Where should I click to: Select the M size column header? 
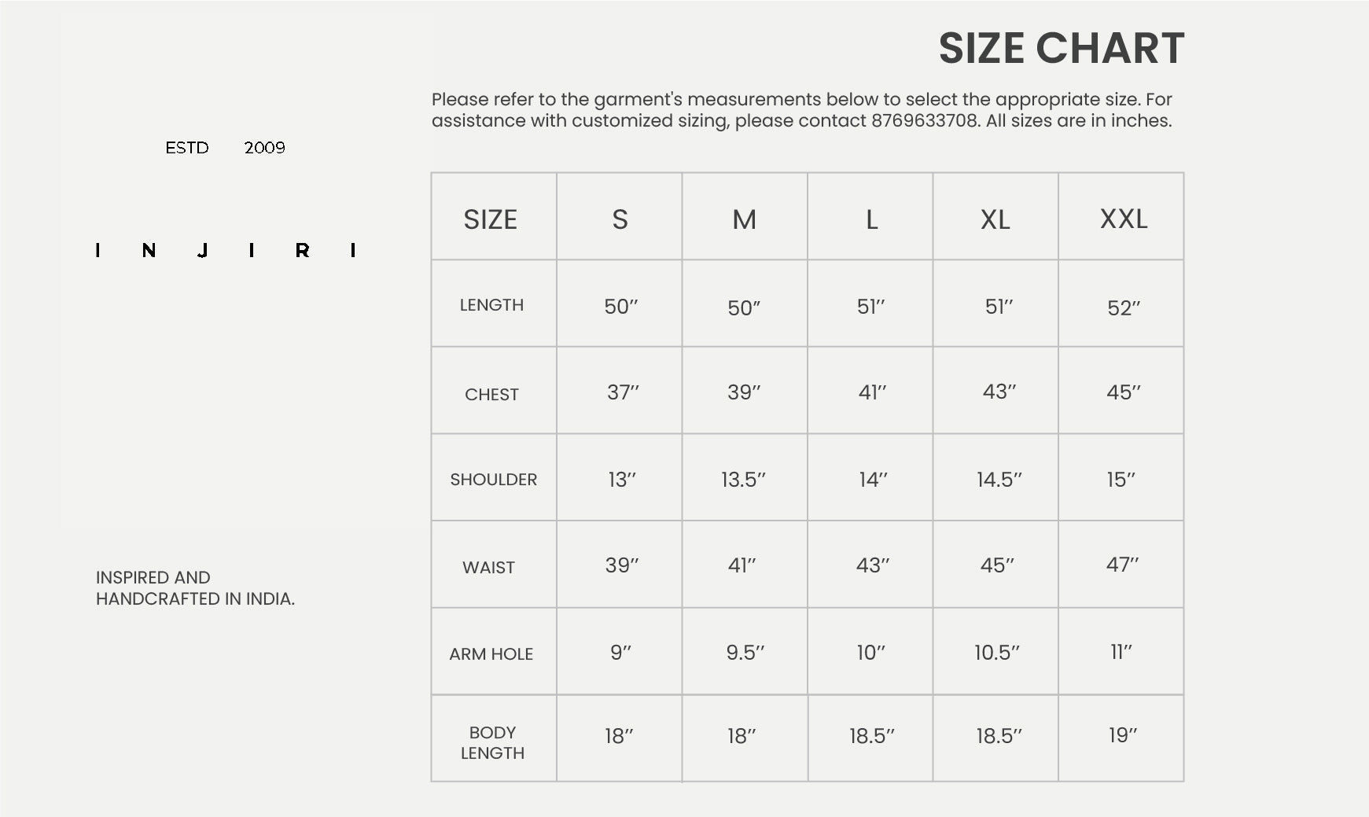coord(744,219)
